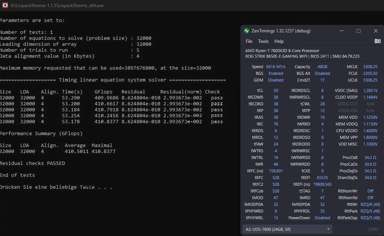
Task: Click the FCLK value 2205.50
Action: pyautogui.click(x=370, y=73)
